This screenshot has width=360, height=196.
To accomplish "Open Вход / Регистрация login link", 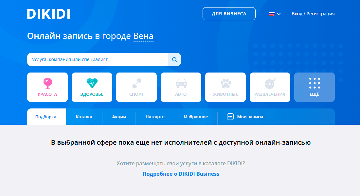I will coord(313,14).
